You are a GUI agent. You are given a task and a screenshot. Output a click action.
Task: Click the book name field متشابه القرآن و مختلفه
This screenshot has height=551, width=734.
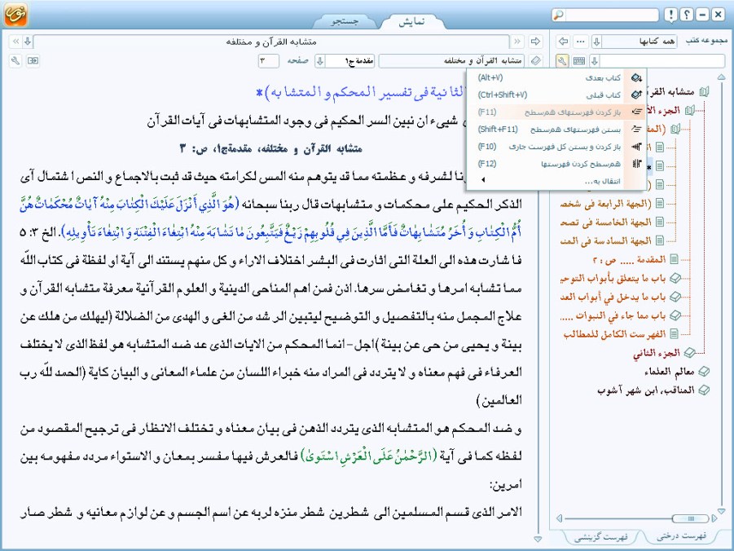pyautogui.click(x=452, y=61)
